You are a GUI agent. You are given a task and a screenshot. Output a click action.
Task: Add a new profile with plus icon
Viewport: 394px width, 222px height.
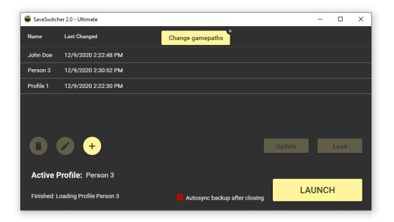[x=92, y=146]
